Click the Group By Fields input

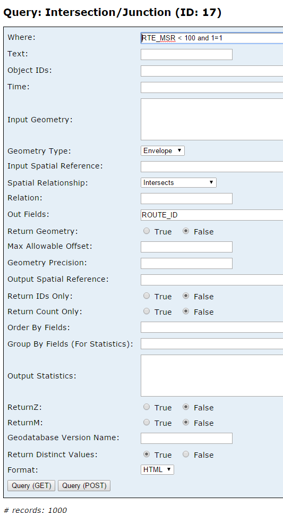212,344
